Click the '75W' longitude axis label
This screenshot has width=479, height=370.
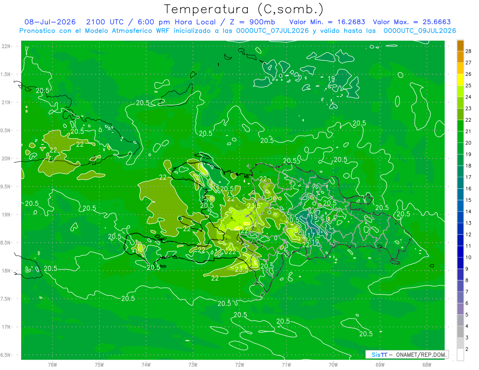click(99, 365)
